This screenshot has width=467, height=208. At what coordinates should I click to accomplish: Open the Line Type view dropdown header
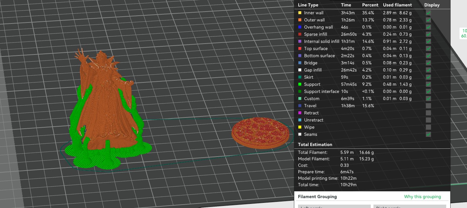click(308, 5)
